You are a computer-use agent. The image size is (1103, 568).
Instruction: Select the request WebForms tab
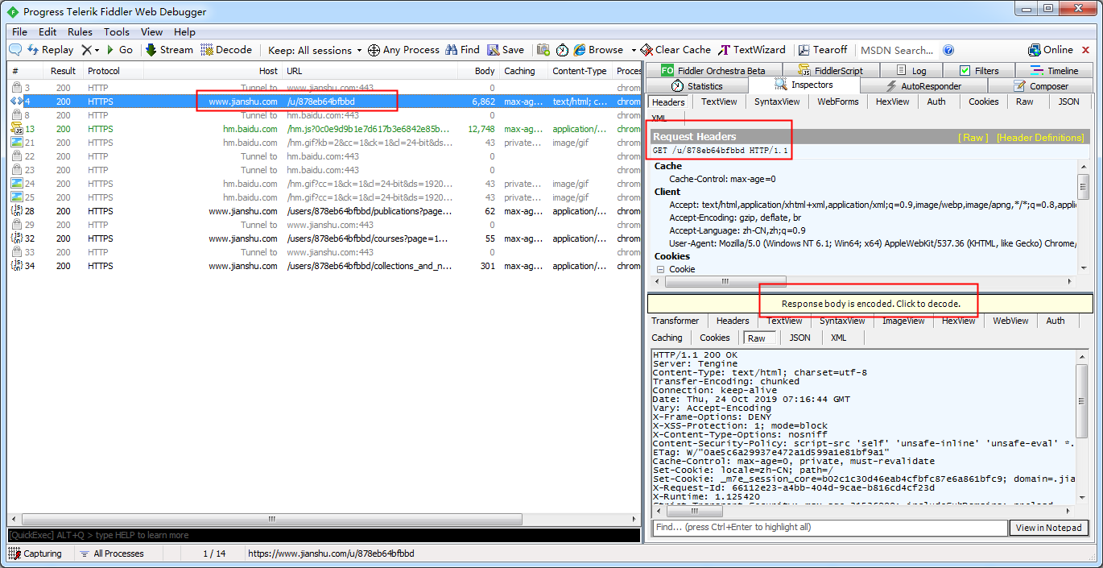click(x=838, y=102)
